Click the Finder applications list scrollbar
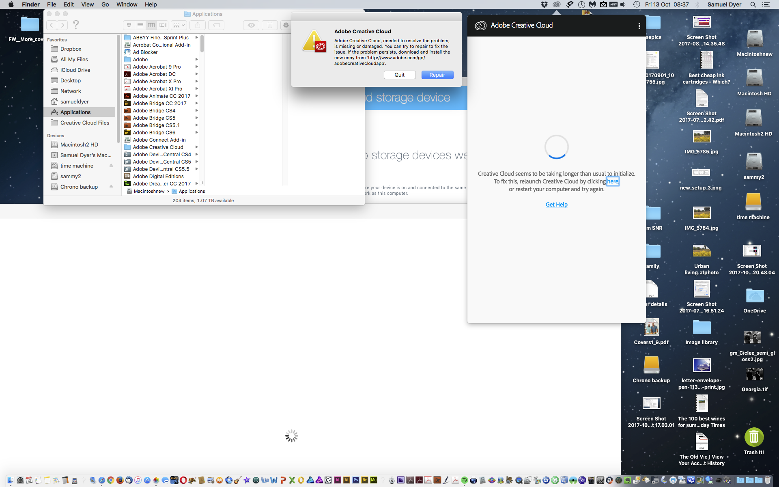 pos(202,44)
